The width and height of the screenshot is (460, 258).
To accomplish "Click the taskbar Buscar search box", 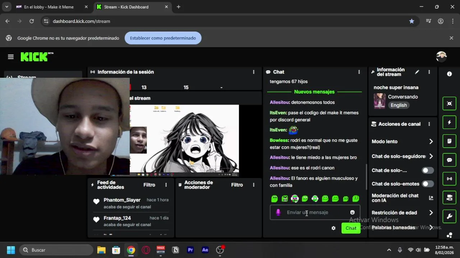I will (56, 250).
